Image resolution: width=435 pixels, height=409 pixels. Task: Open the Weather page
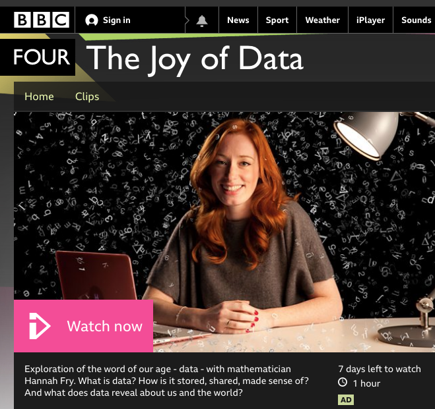coord(322,20)
